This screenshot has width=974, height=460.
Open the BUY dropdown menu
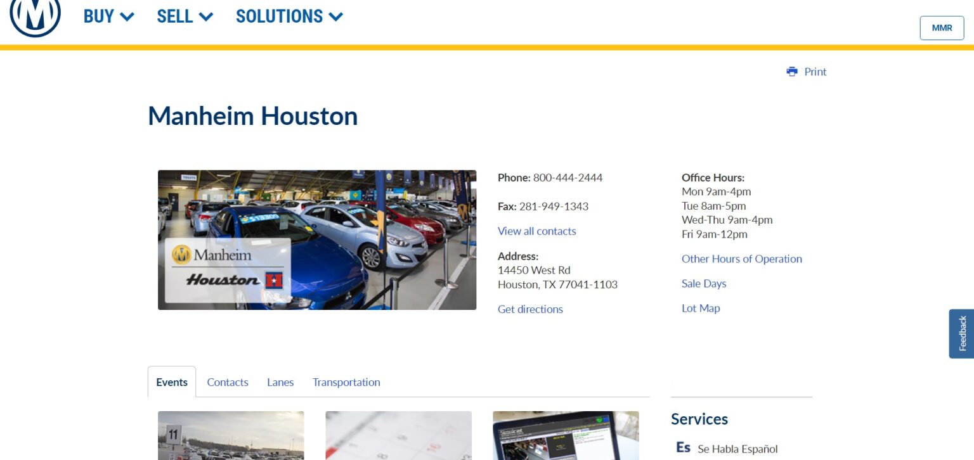108,16
